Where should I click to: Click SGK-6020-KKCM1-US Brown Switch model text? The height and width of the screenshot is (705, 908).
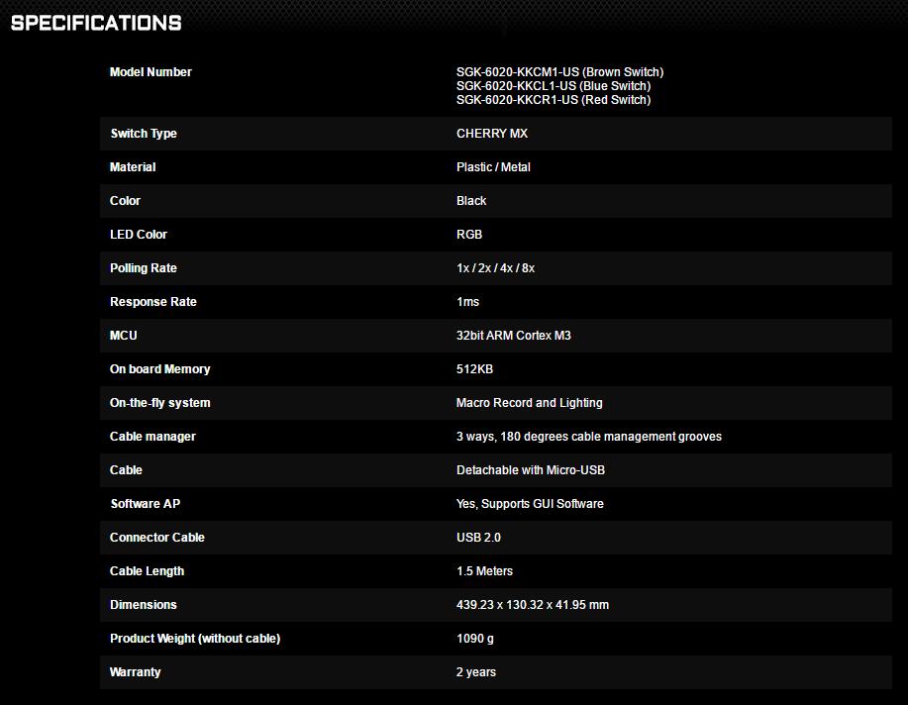pos(560,72)
